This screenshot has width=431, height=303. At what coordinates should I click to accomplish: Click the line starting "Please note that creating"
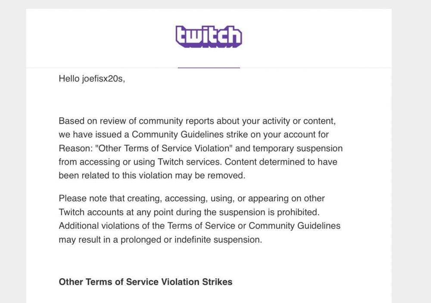pyautogui.click(x=192, y=198)
